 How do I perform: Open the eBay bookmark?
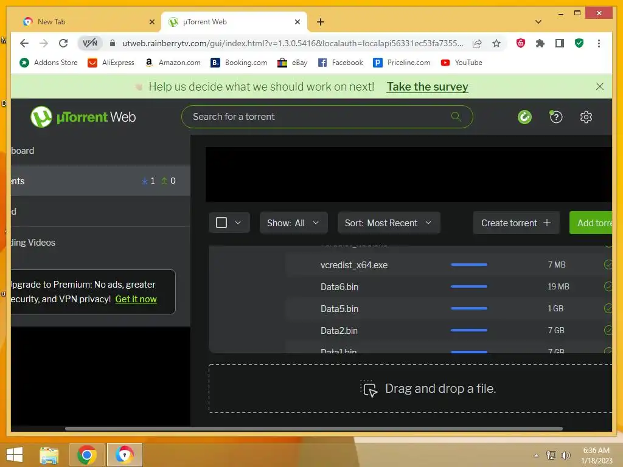tap(293, 63)
